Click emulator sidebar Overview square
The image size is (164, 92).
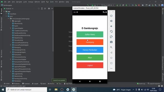111,63
